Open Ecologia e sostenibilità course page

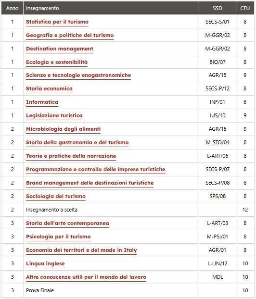point(57,62)
